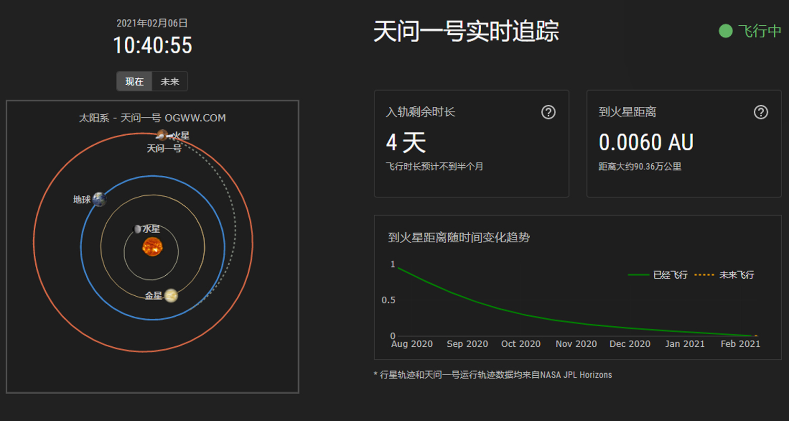Click the 4 天 remaining time value
The image size is (789, 421).
(406, 142)
